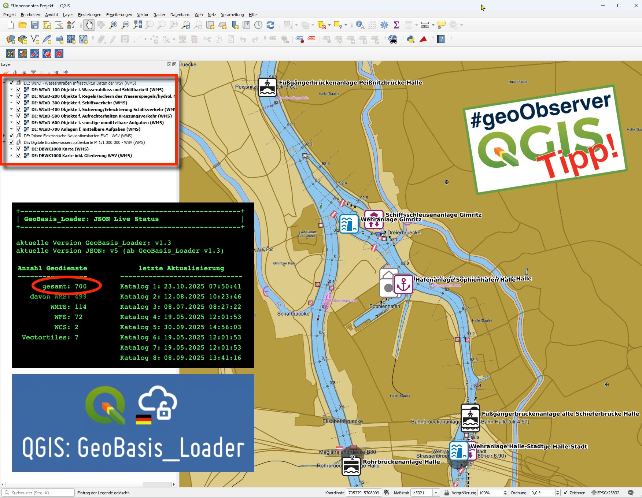Open project using folder icon
This screenshot has height=498, width=642.
(23, 25)
